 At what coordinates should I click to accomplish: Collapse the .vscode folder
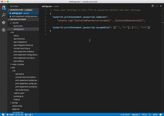[11, 23]
